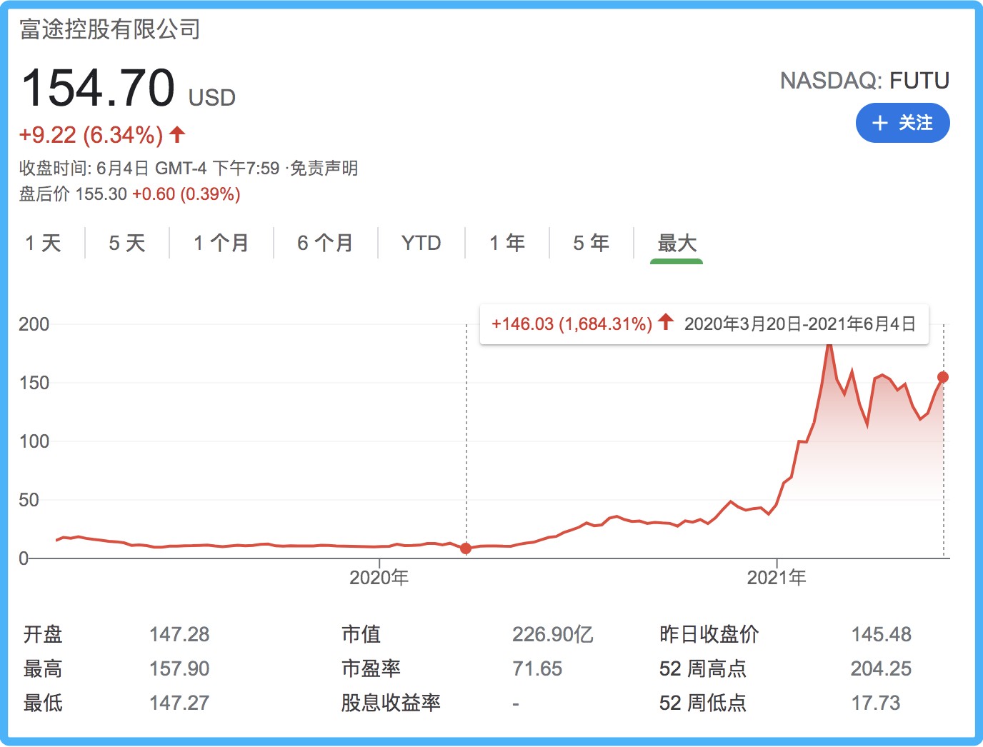Image resolution: width=983 pixels, height=747 pixels.
Task: Click the plus icon in follow button
Action: 880,123
